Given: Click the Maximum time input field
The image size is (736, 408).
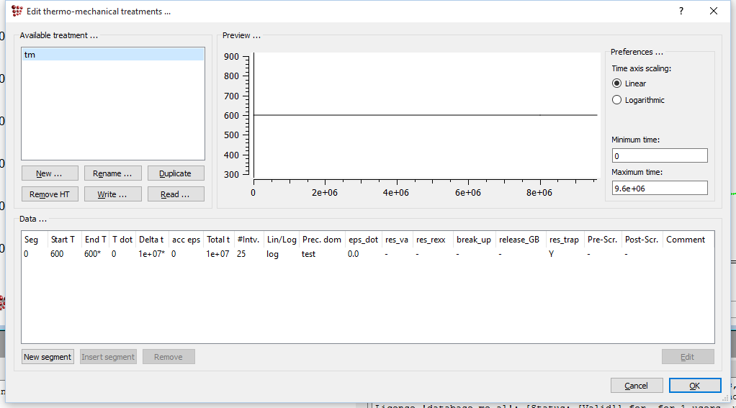Looking at the screenshot, I should pos(659,188).
